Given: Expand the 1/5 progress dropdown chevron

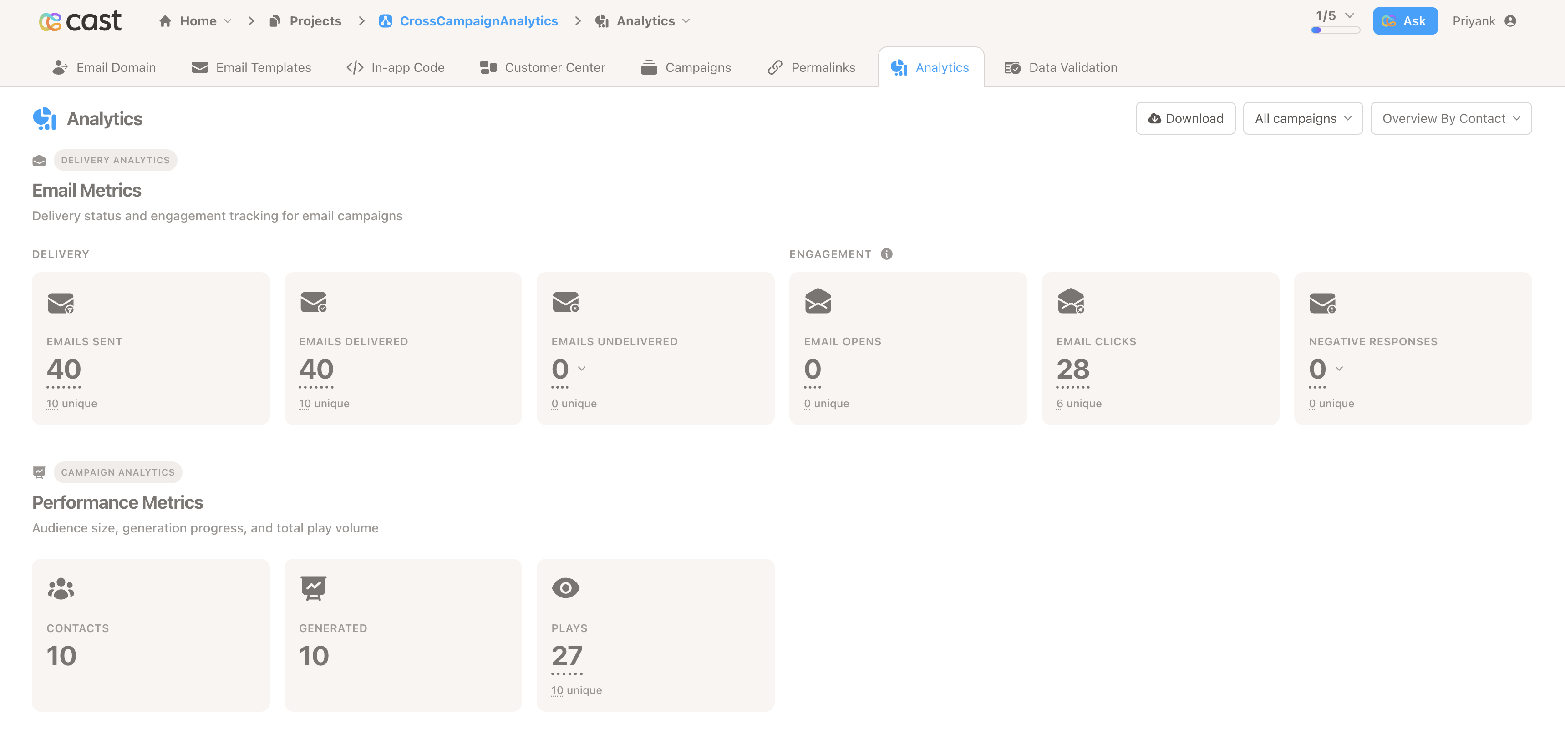Looking at the screenshot, I should tap(1349, 16).
